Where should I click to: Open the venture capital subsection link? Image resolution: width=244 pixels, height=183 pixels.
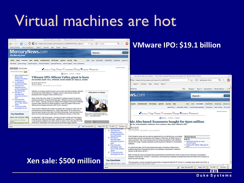click(67, 64)
